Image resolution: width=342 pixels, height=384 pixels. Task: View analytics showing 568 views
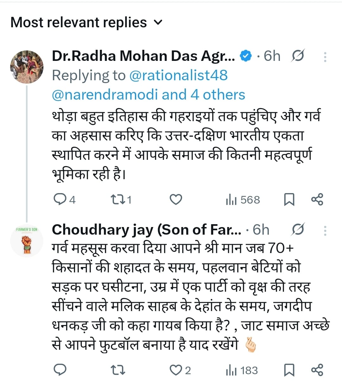(x=243, y=200)
